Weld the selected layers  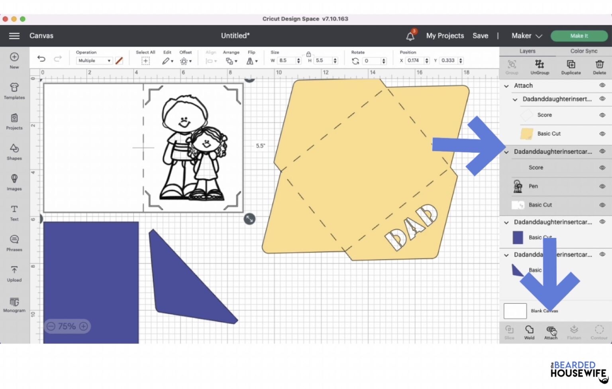point(529,332)
